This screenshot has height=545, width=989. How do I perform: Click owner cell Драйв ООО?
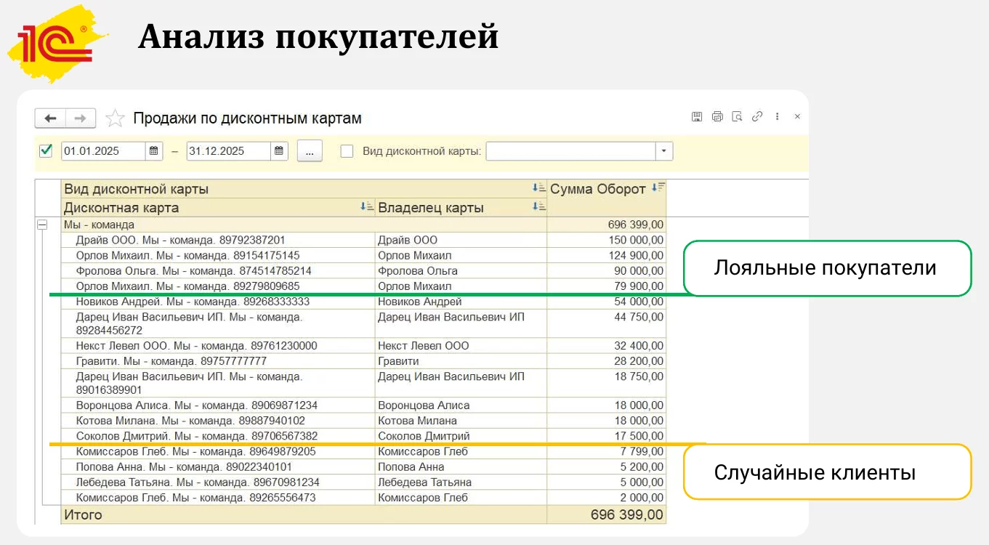461,241
